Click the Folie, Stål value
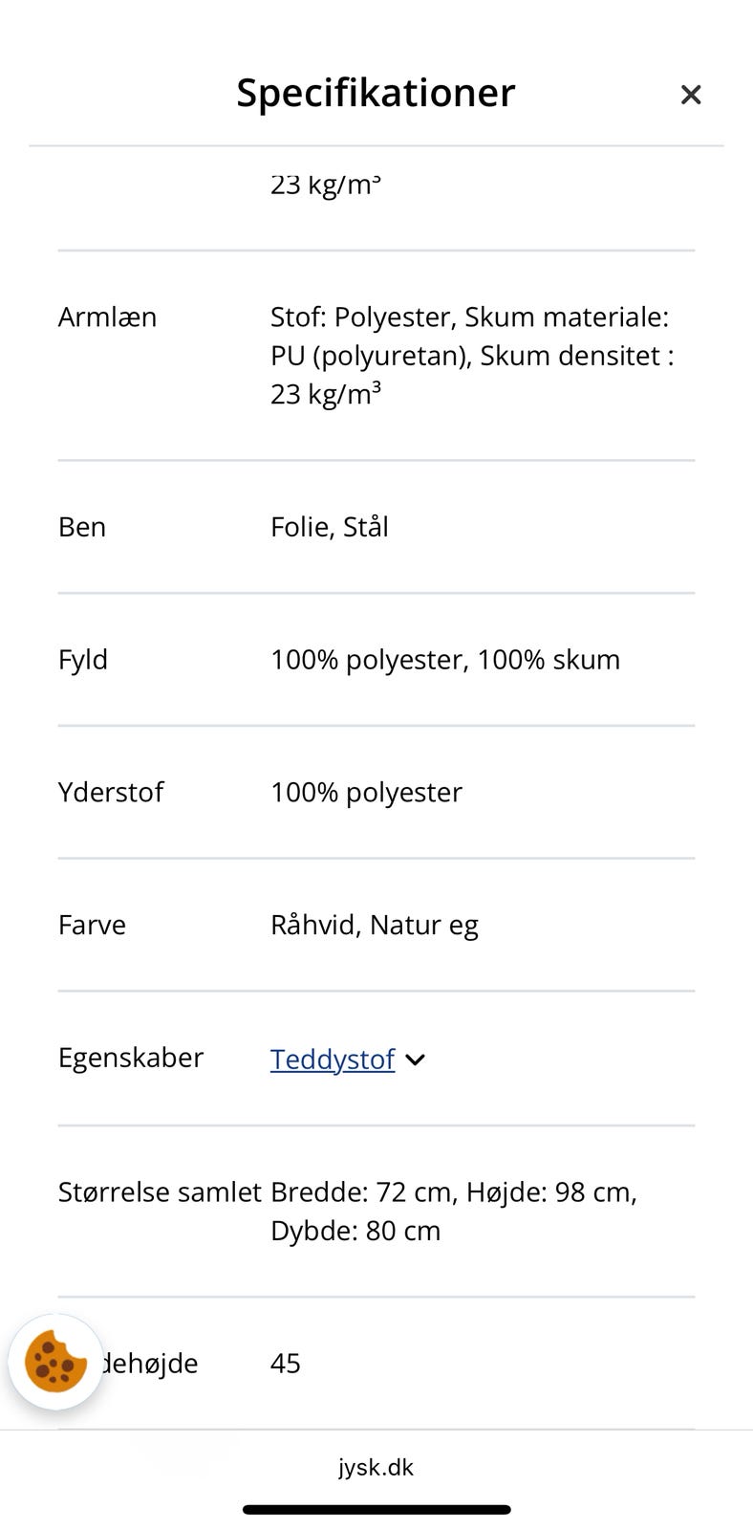The width and height of the screenshot is (753, 1530). tap(329, 527)
